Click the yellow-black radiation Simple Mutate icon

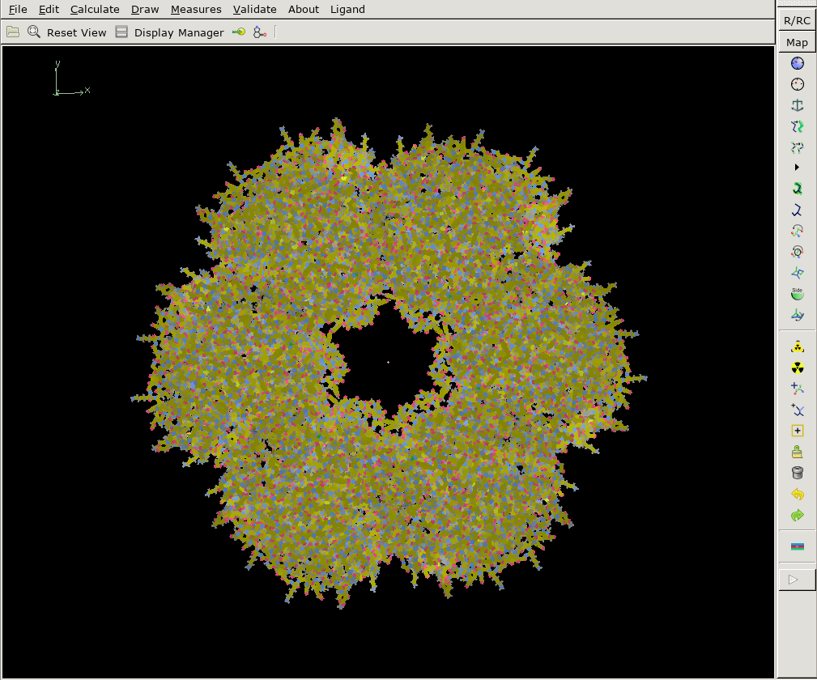tap(798, 368)
